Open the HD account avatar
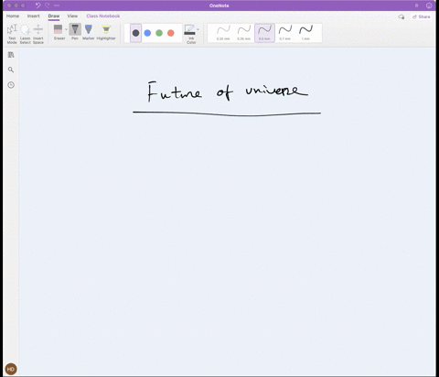This screenshot has height=377, width=439. pyautogui.click(x=11, y=369)
